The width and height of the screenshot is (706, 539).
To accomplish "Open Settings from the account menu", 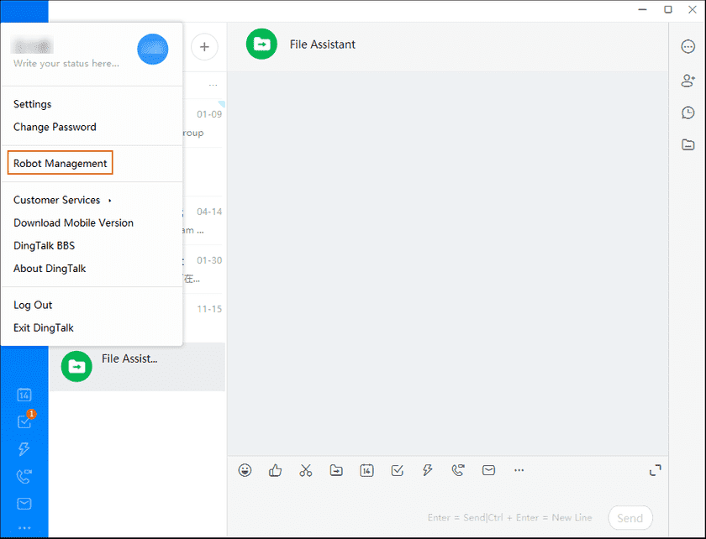I will click(x=32, y=103).
